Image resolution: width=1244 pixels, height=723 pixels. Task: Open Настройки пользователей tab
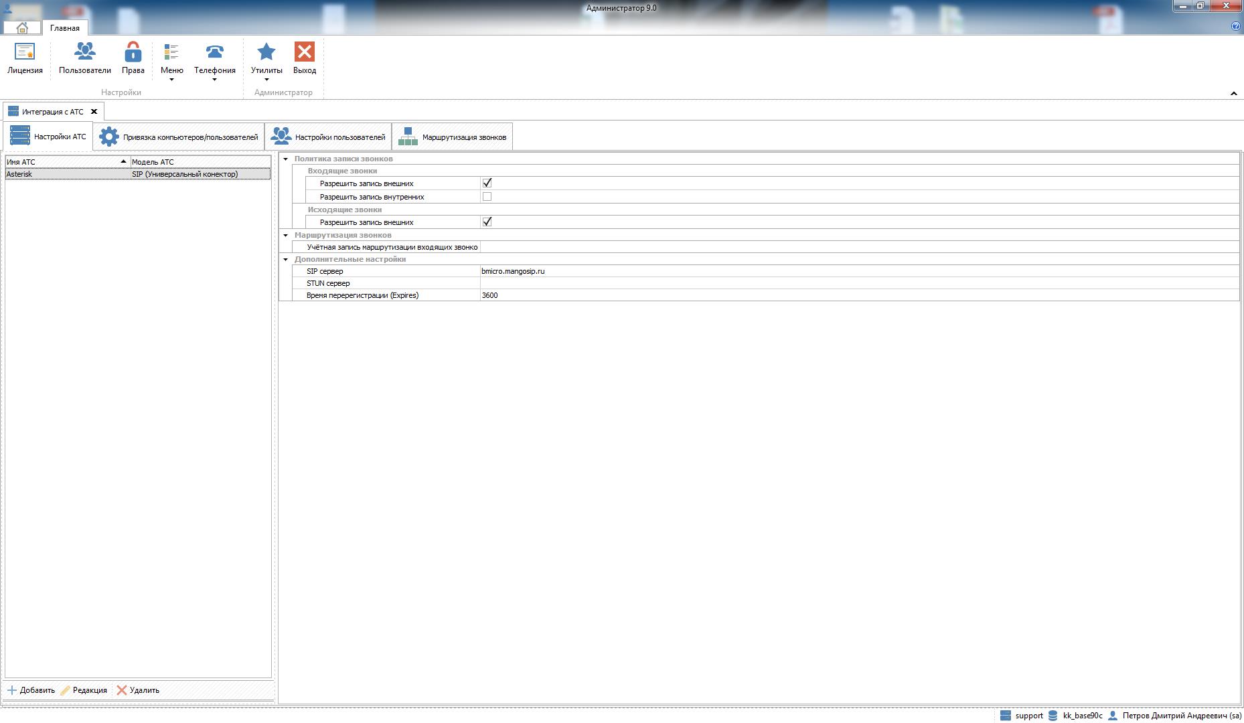[x=328, y=137]
